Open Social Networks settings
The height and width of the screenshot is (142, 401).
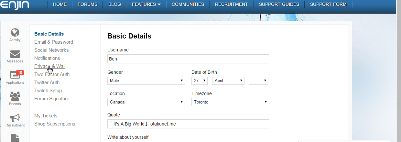tap(51, 50)
